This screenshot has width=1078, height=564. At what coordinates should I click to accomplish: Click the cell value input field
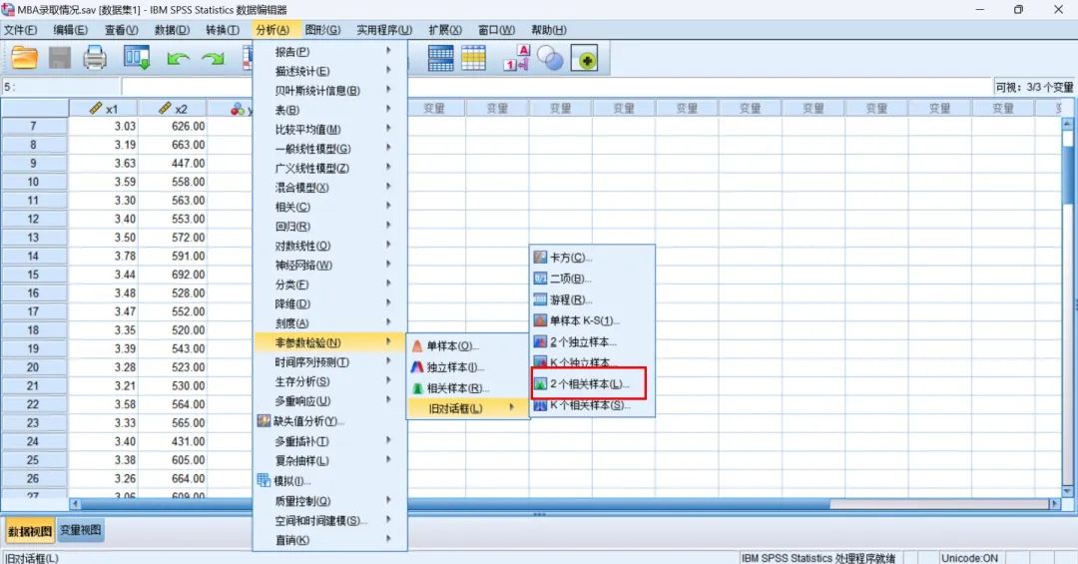[557, 88]
